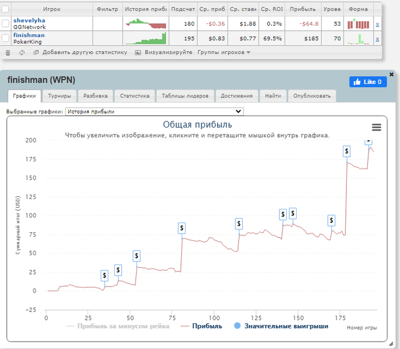Screen dimensions: 400x349
Task: Sort by the Прибыль column header
Action: (x=303, y=9)
